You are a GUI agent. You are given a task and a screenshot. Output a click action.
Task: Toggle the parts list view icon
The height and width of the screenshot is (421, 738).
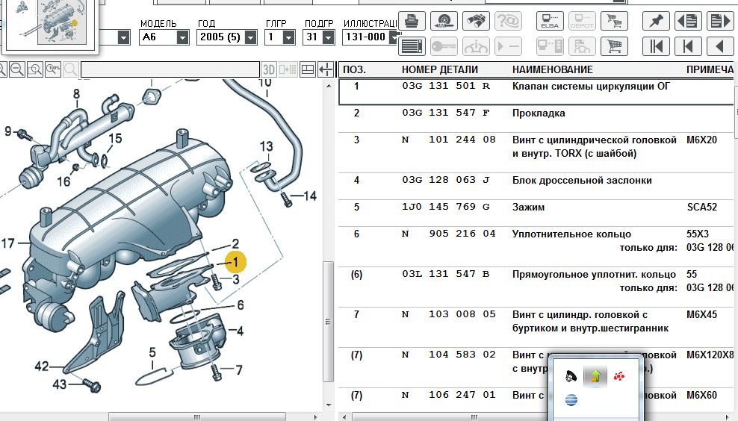[413, 47]
